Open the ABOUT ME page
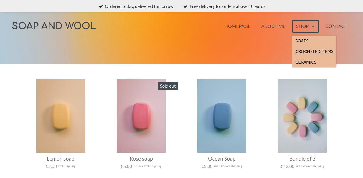The image size is (363, 178). (x=273, y=26)
